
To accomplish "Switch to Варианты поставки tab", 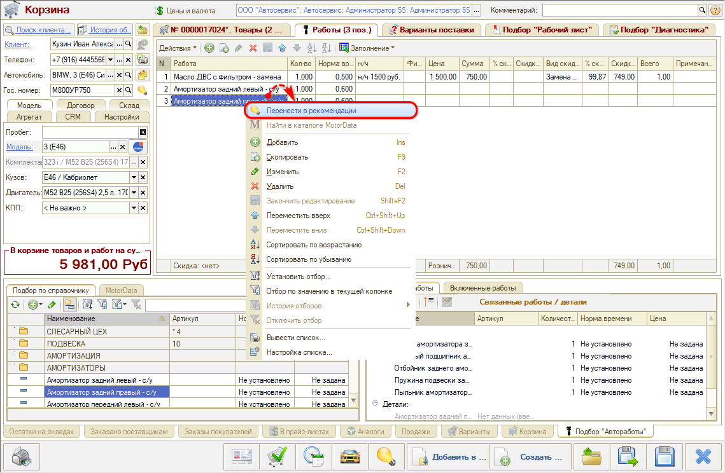I will [x=431, y=30].
